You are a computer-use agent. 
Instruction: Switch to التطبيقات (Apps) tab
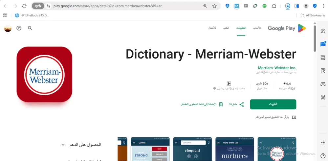coord(241,28)
